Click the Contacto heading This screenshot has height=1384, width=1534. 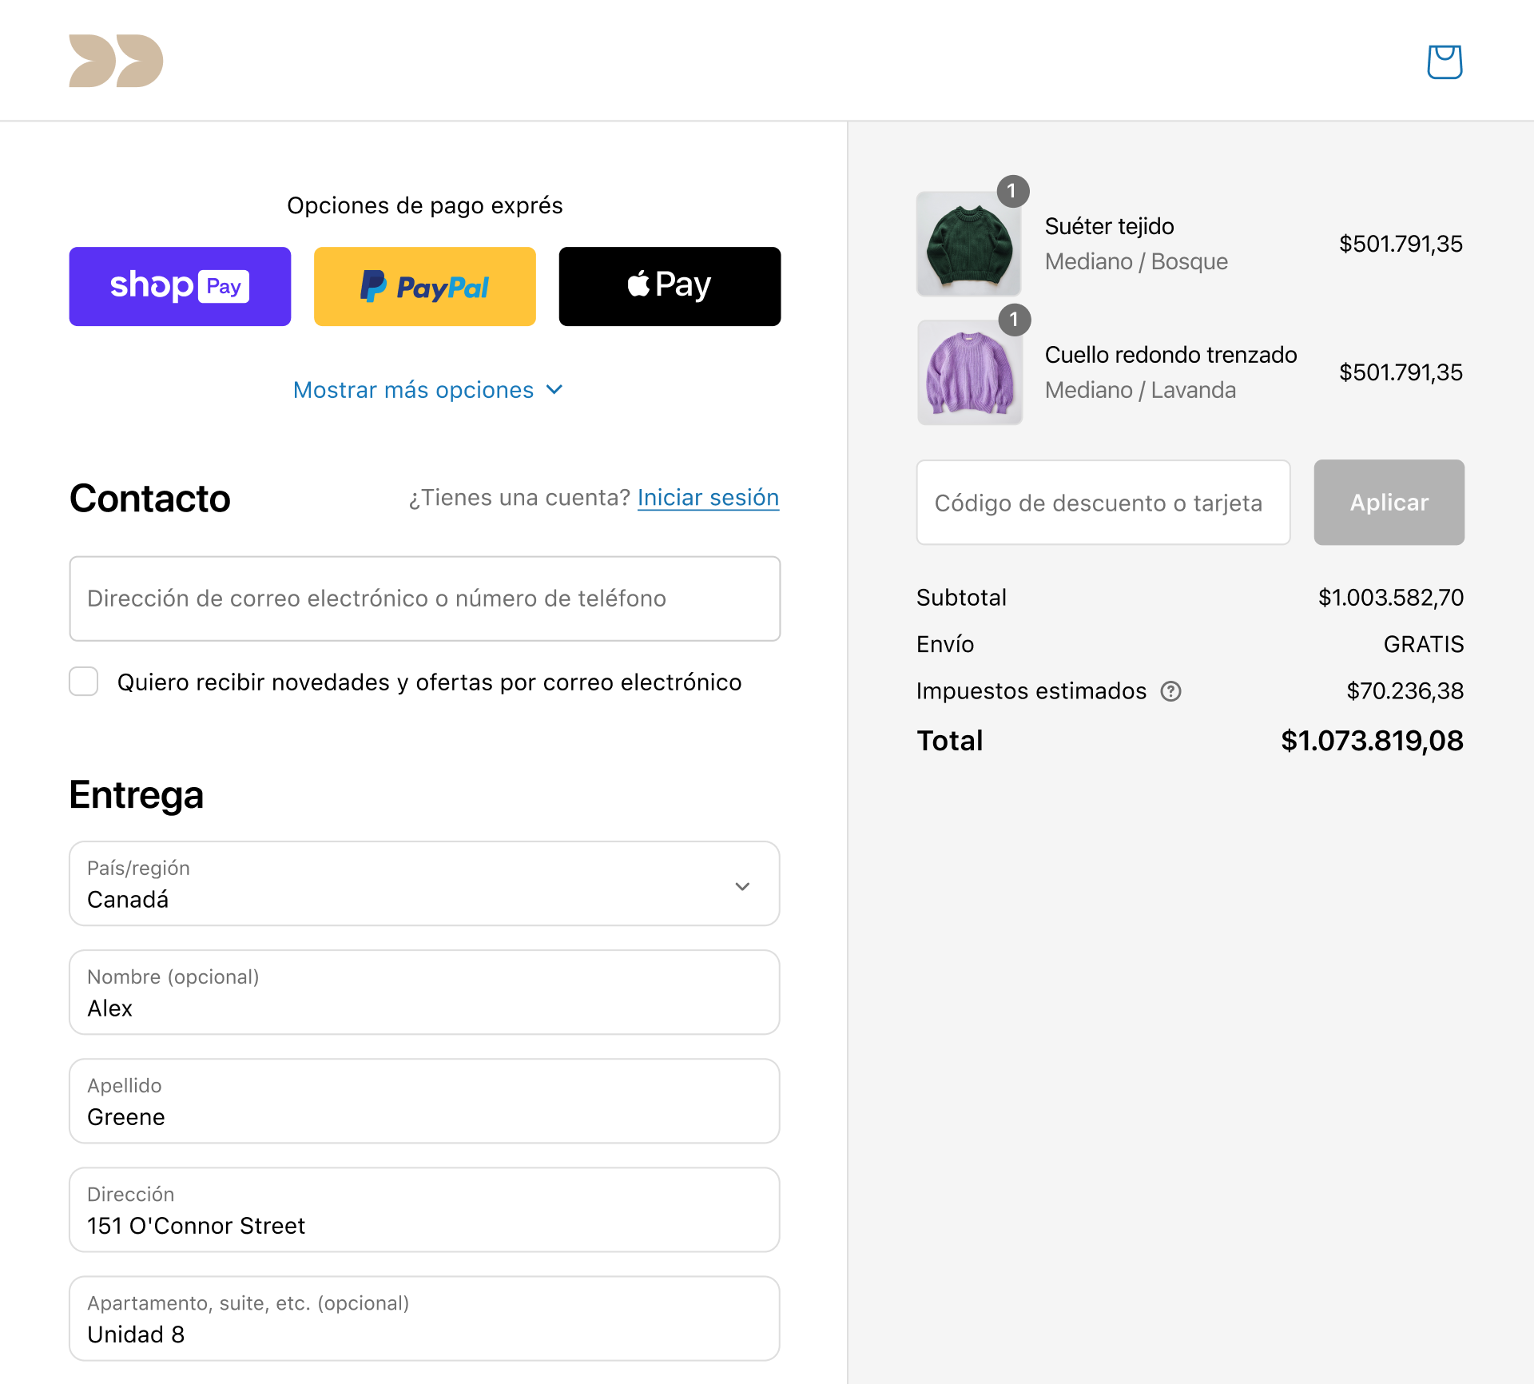[149, 499]
